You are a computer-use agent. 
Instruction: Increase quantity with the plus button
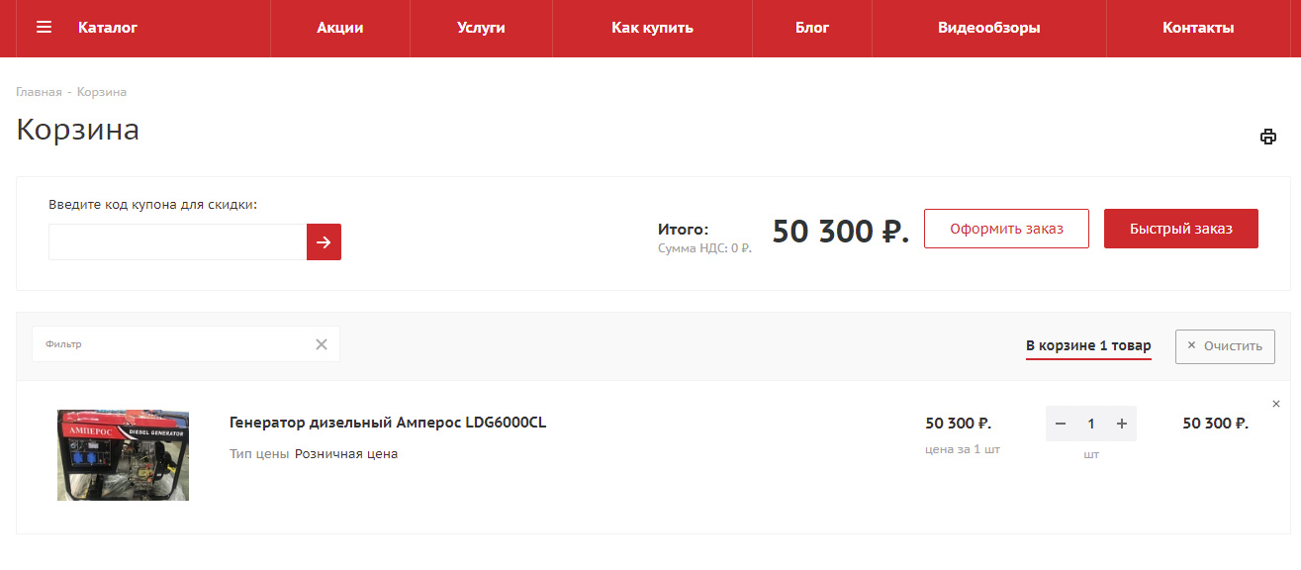coord(1122,424)
